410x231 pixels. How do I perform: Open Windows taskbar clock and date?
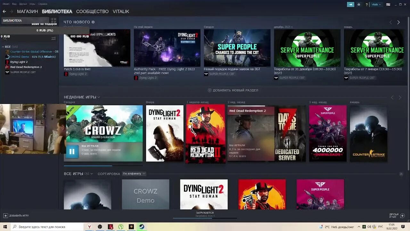click(x=391, y=227)
